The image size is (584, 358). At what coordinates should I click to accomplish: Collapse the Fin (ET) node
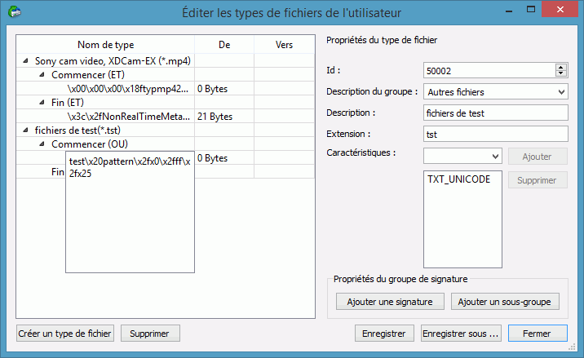(x=42, y=103)
